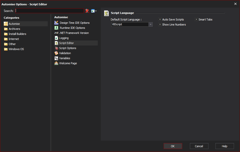Click the Script Language header icon
240x152 pixels.
(106, 13)
